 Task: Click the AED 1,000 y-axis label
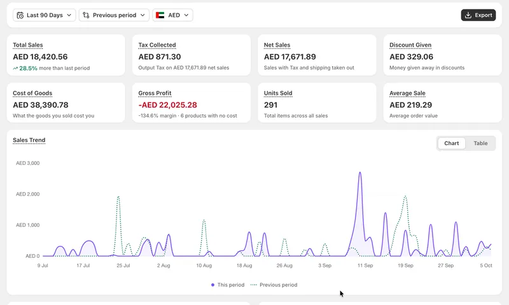coord(27,225)
